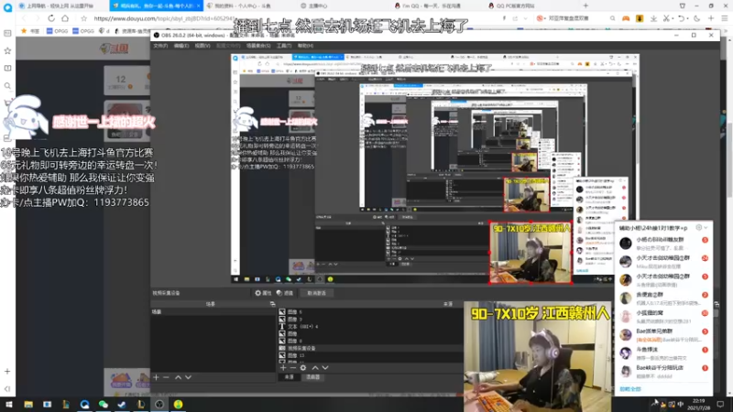Click the search icon in browser sidebar
This screenshot has width=733, height=412.
(7, 86)
